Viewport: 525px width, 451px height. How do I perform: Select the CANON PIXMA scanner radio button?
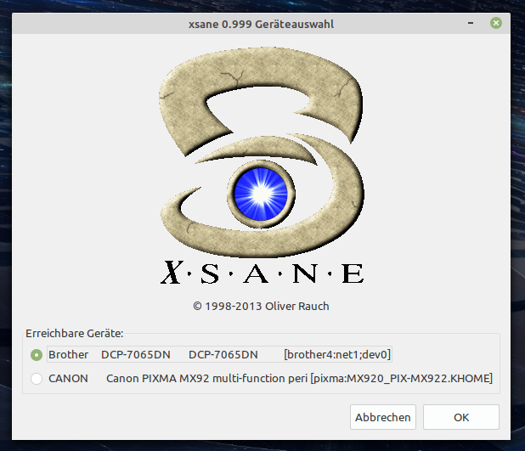pyautogui.click(x=37, y=379)
